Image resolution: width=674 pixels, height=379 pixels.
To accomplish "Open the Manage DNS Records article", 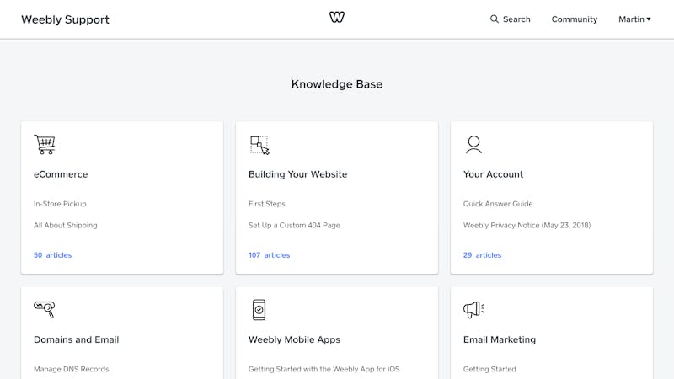I will point(72,369).
